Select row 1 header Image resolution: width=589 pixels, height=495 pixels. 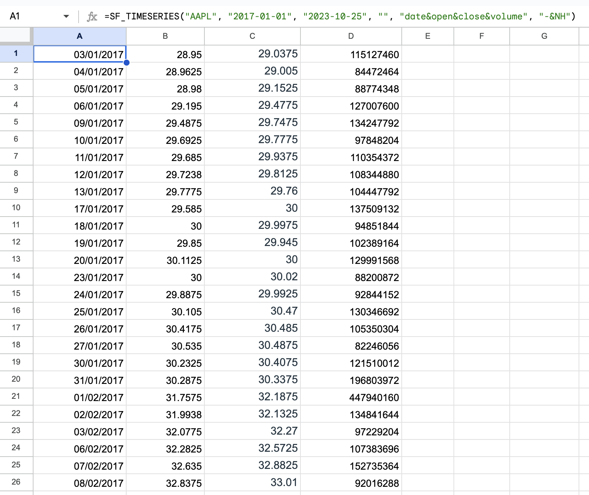coord(16,54)
